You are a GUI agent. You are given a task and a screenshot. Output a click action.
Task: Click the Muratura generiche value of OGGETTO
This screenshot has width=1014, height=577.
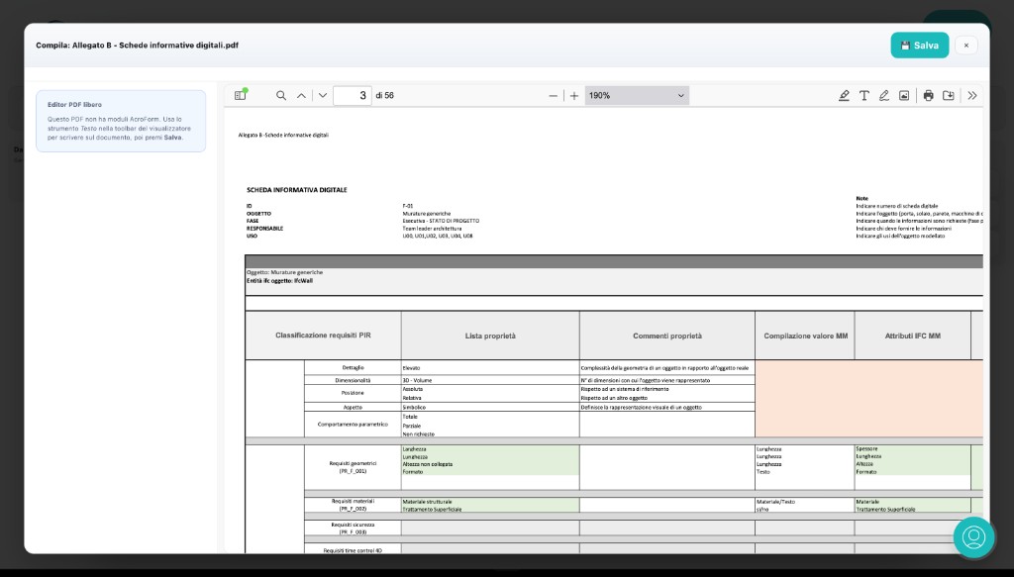click(x=427, y=213)
